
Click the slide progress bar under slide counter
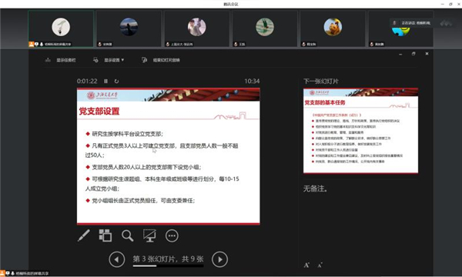tap(168, 265)
